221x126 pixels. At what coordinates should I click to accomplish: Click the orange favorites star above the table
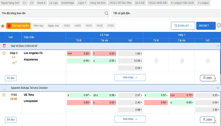pyautogui.click(x=3, y=26)
